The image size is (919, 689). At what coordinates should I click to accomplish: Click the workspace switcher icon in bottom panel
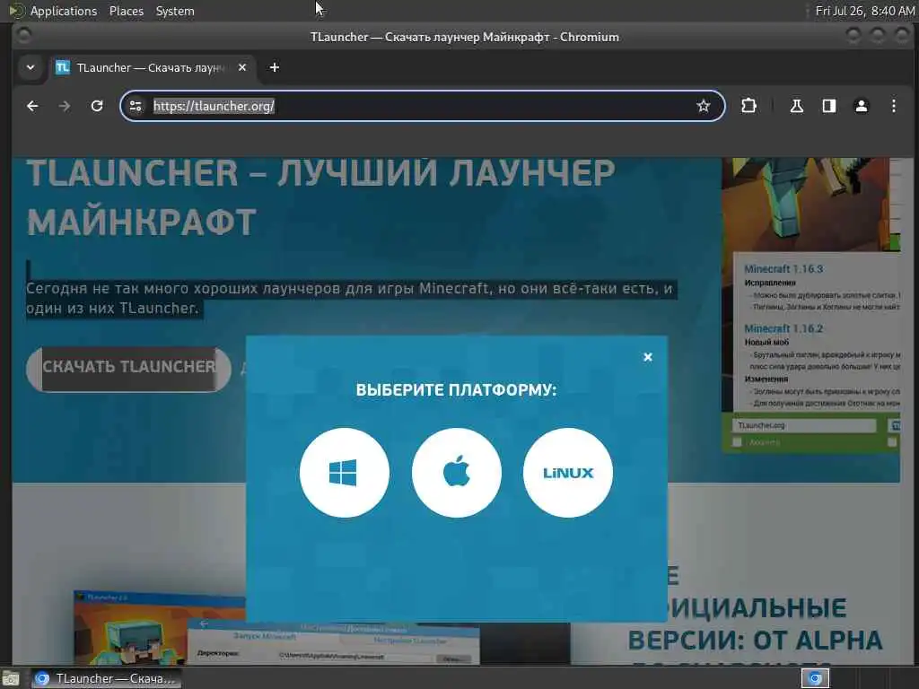point(815,678)
